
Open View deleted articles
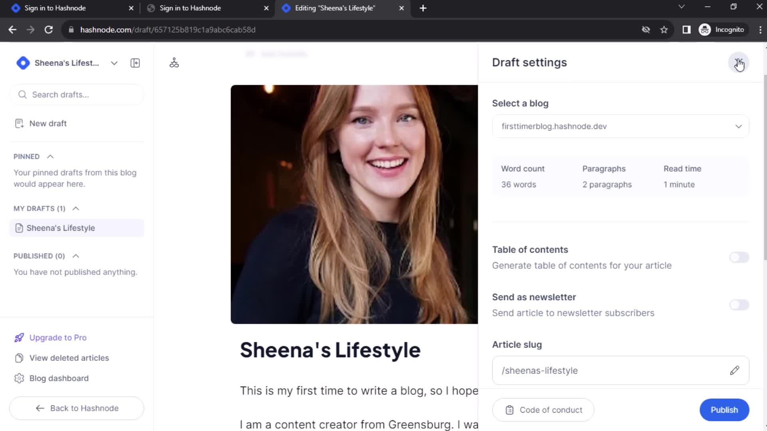69,358
